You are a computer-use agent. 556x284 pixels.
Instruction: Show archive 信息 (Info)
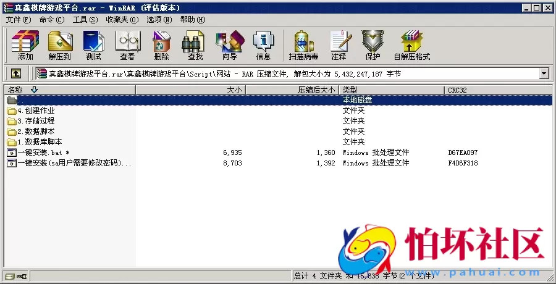tap(263, 45)
